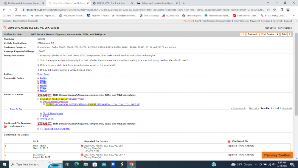Switch to Yahoo mail unread tab
The width and height of the screenshot is (298, 168).
[x=157, y=3]
